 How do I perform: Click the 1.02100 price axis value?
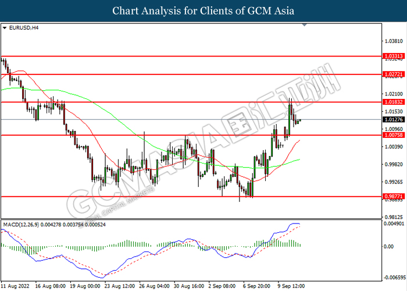[394, 94]
